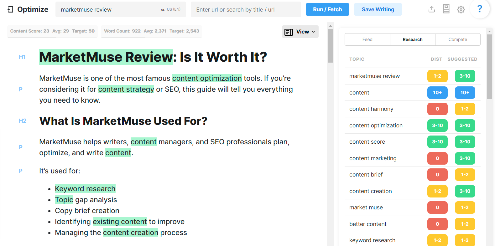Click the H1 block tag marker
Screen dimensions: 495x246
point(22,57)
